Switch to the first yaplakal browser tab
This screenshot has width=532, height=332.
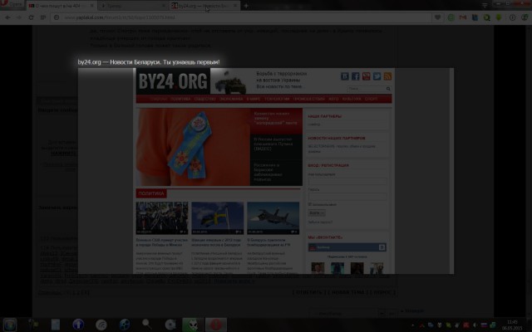click(61, 6)
